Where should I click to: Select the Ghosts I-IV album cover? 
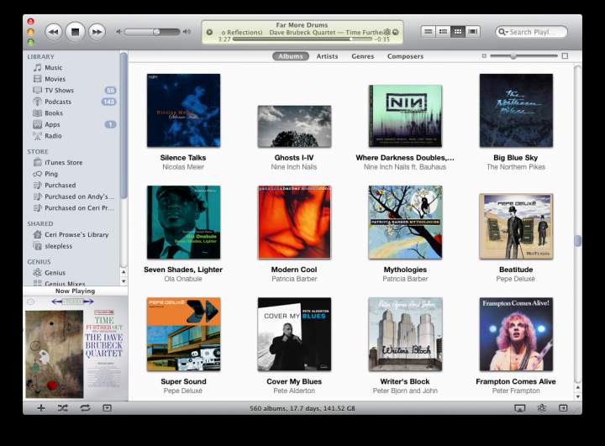294,126
